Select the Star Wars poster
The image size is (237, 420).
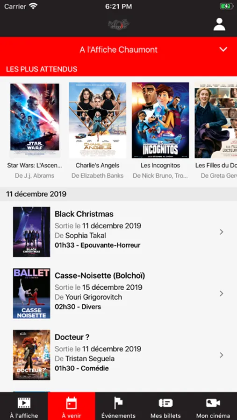[x=35, y=120]
